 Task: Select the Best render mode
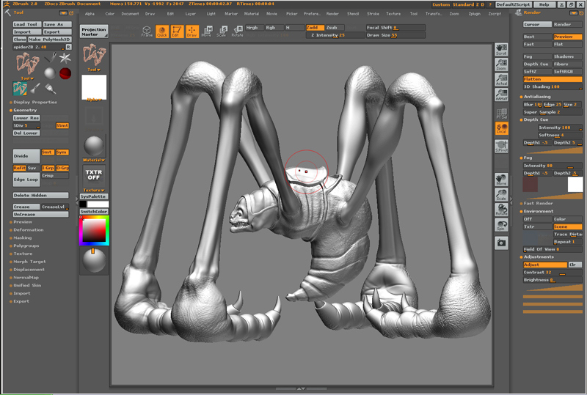click(x=537, y=37)
